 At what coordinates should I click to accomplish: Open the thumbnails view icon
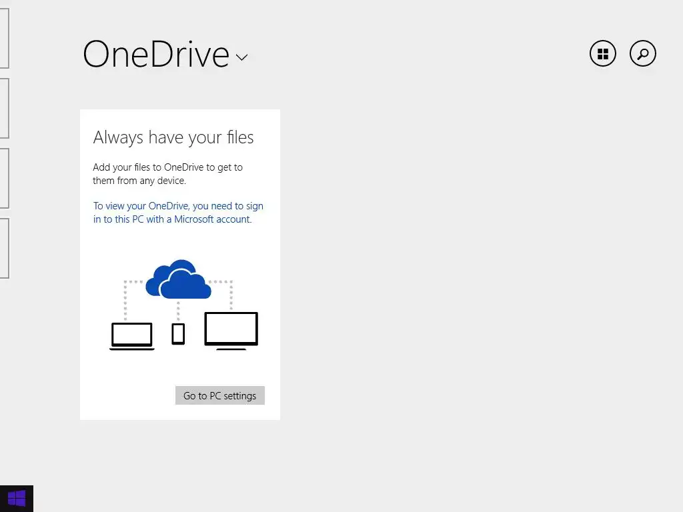(x=603, y=53)
